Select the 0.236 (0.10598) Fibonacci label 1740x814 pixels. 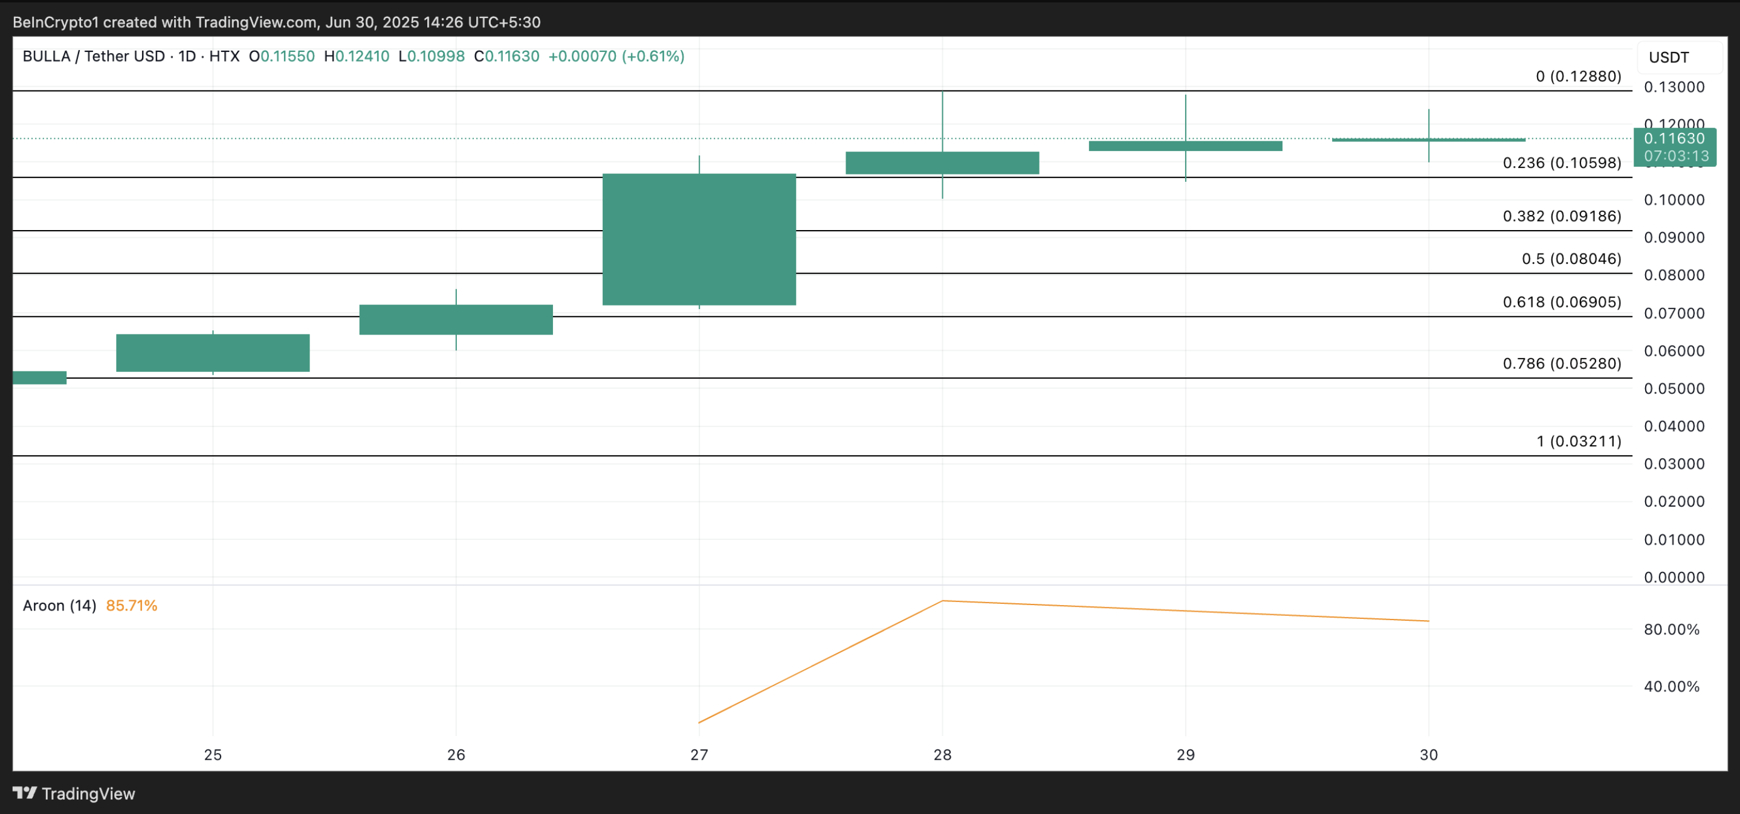pyautogui.click(x=1562, y=162)
